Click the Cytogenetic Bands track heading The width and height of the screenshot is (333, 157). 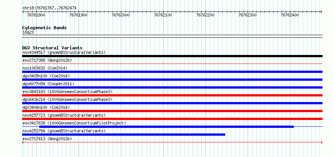click(x=45, y=28)
